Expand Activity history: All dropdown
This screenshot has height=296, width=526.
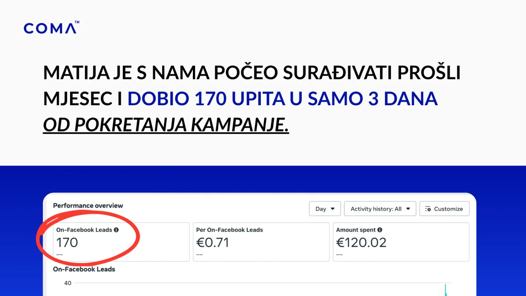(380, 209)
